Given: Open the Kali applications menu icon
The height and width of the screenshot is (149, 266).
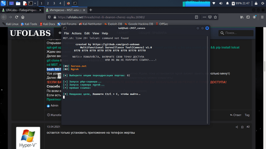Looking at the screenshot, I should pos(3,3).
